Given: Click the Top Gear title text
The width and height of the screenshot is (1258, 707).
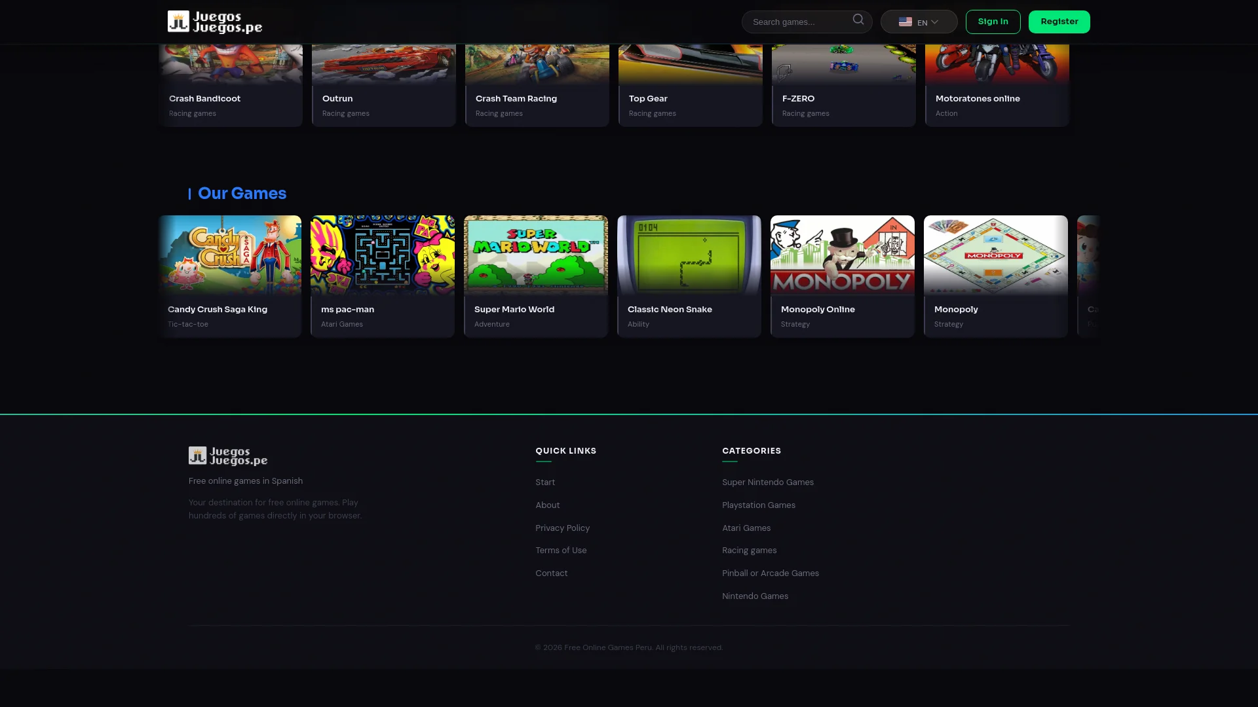Looking at the screenshot, I should (x=648, y=99).
